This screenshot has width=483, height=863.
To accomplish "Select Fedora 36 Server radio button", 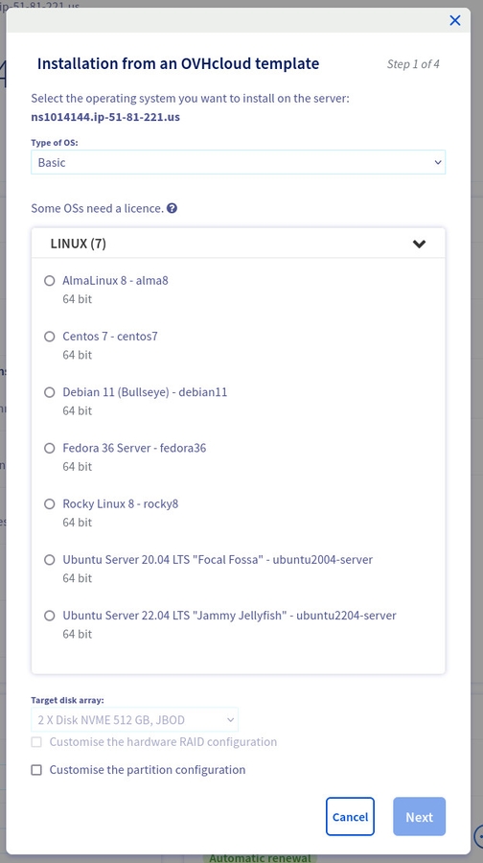I will point(50,448).
